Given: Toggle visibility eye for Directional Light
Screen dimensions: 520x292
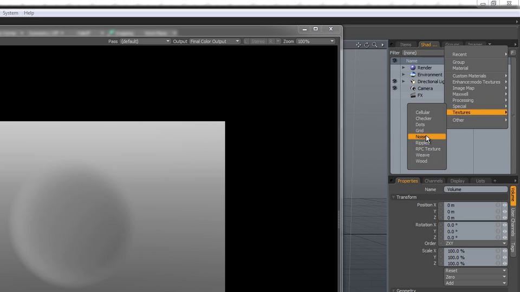Looking at the screenshot, I should 394,81.
